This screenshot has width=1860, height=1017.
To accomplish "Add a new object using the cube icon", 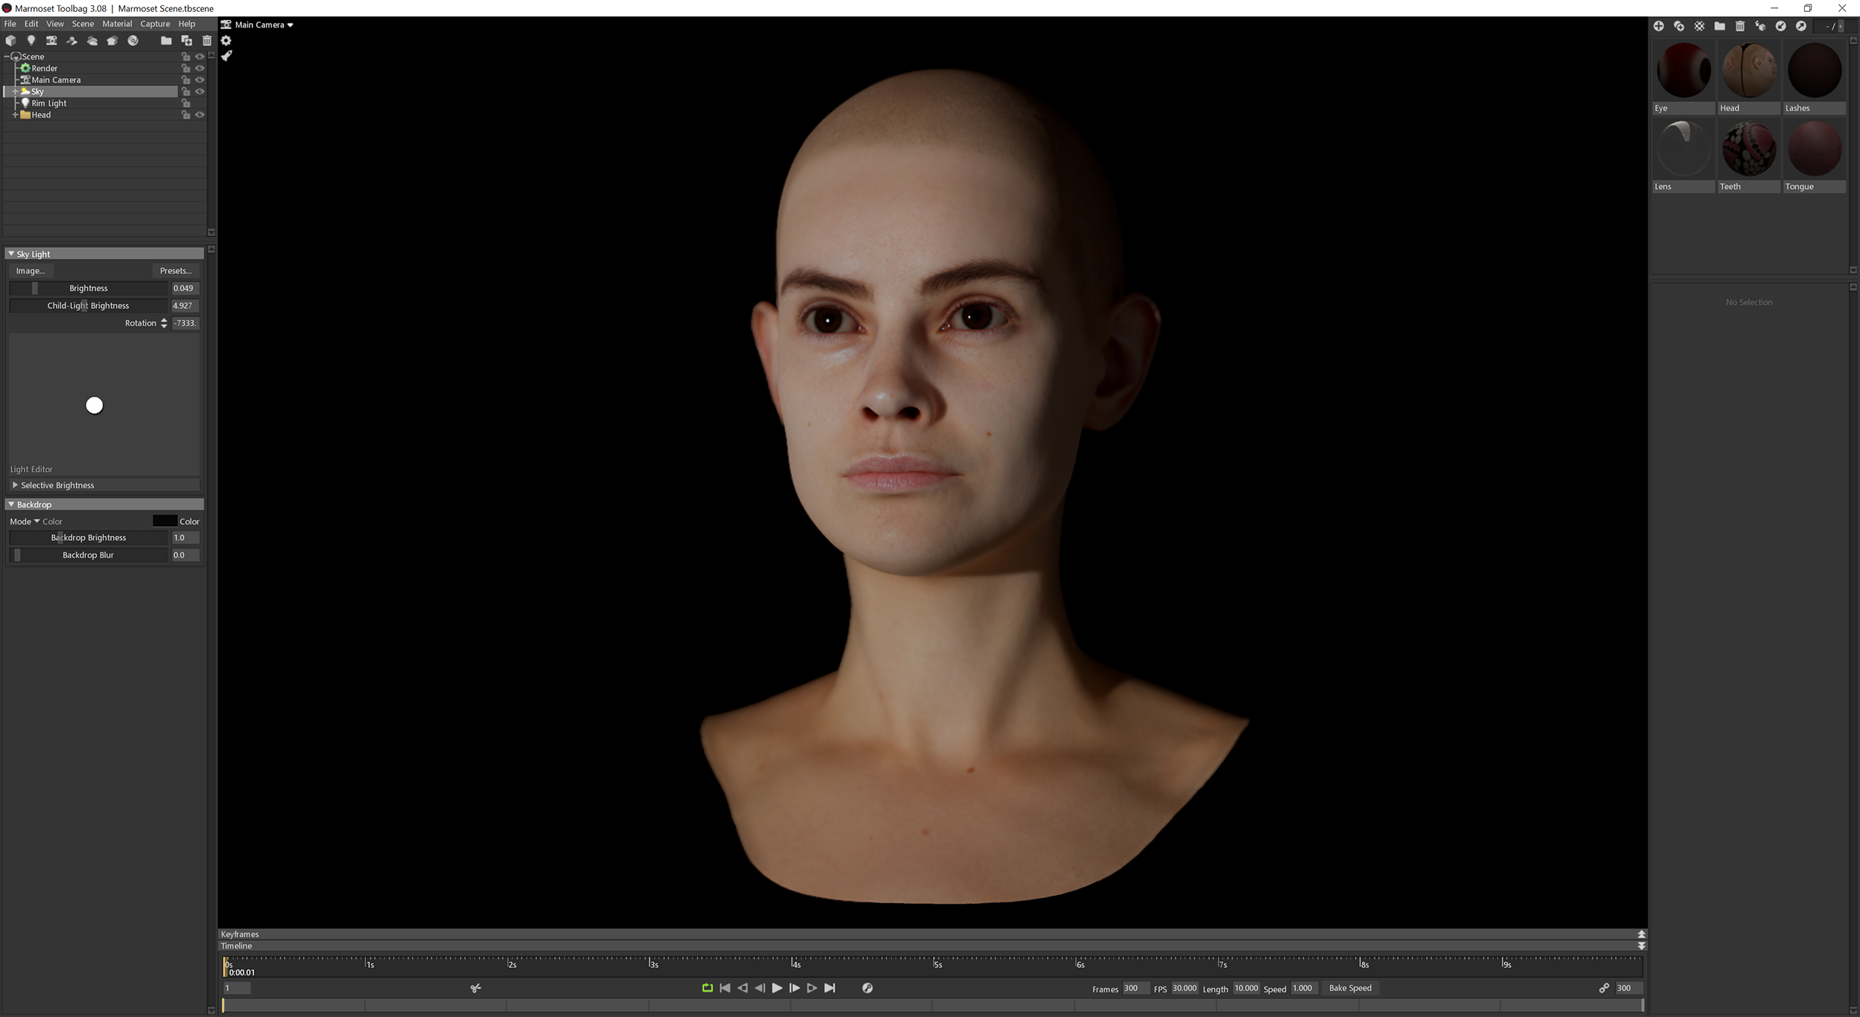I will pos(10,41).
